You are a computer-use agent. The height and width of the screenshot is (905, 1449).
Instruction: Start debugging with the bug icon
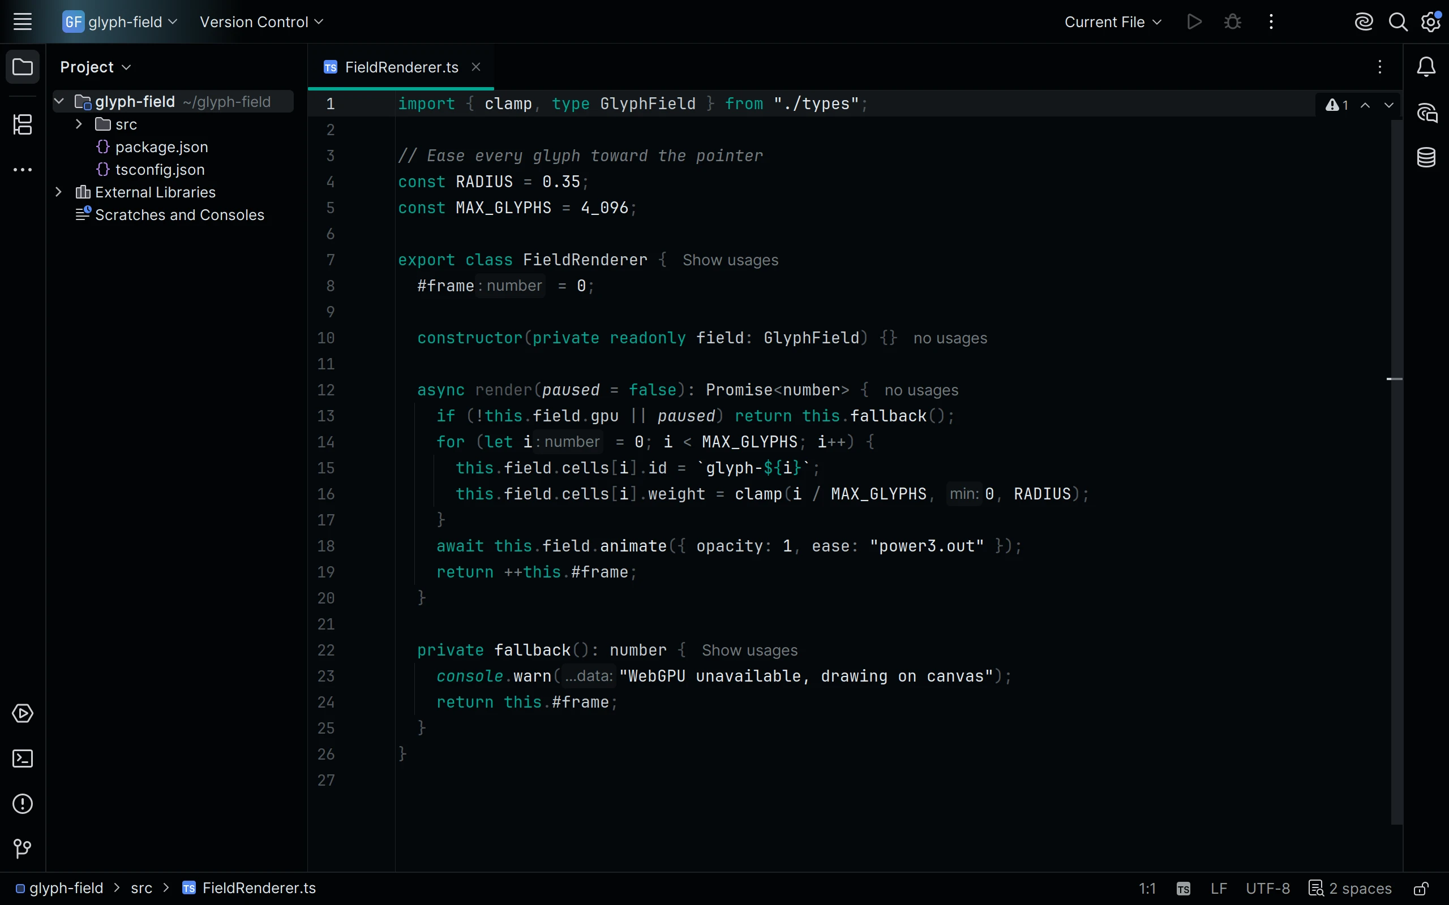pos(1233,22)
